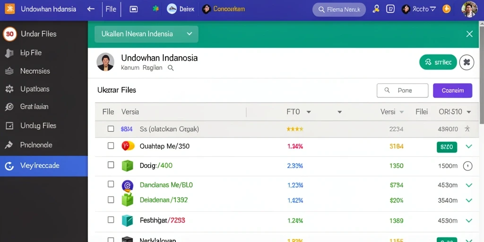Image resolution: width=484 pixels, height=242 pixels.
Task: Expand the Ouahtep Me/350 row chevron
Action: click(469, 147)
